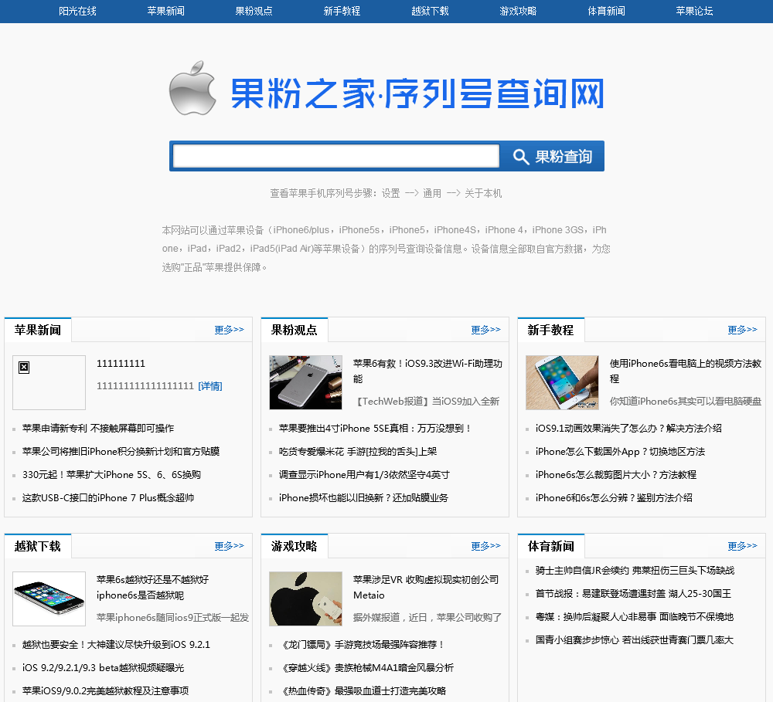The image size is (773, 702).
Task: Open the iPhone6s touch screen thumbnail
Action: (x=562, y=382)
